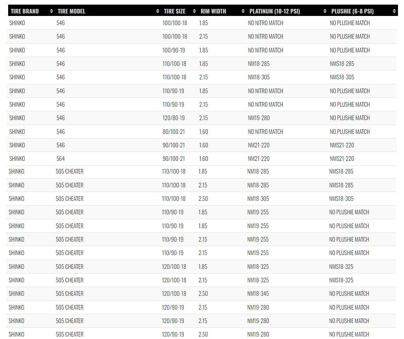Click the sort arrows beside Tire Model
The width and height of the screenshot is (404, 339).
tap(158, 11)
